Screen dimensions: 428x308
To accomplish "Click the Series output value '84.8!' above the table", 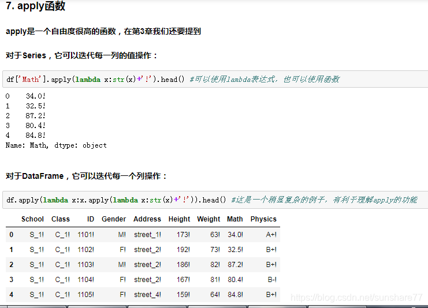I will click(x=35, y=136).
